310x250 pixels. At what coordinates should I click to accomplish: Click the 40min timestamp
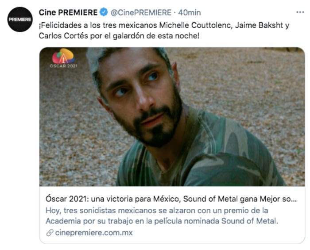point(190,13)
